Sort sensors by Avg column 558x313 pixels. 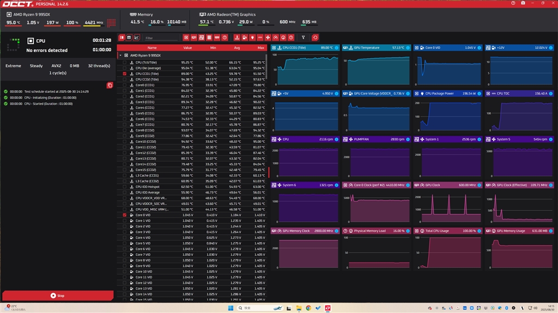point(237,48)
